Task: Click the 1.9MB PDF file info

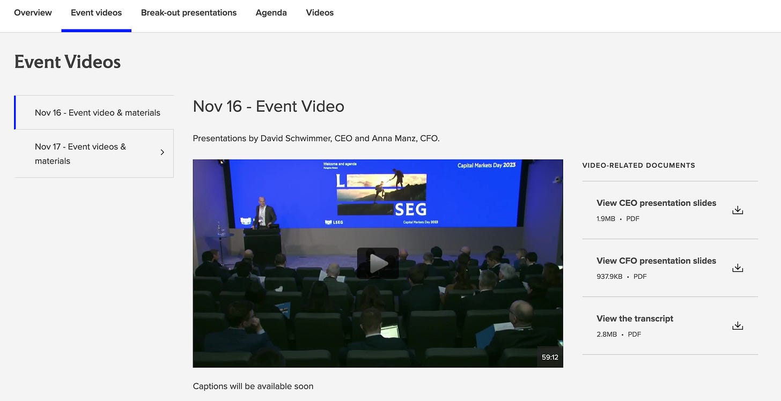Action: coord(618,219)
